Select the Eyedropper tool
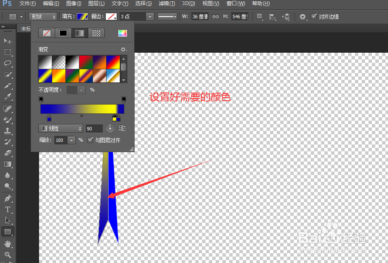Image resolution: width=388 pixels, height=263 pixels. pyautogui.click(x=8, y=96)
